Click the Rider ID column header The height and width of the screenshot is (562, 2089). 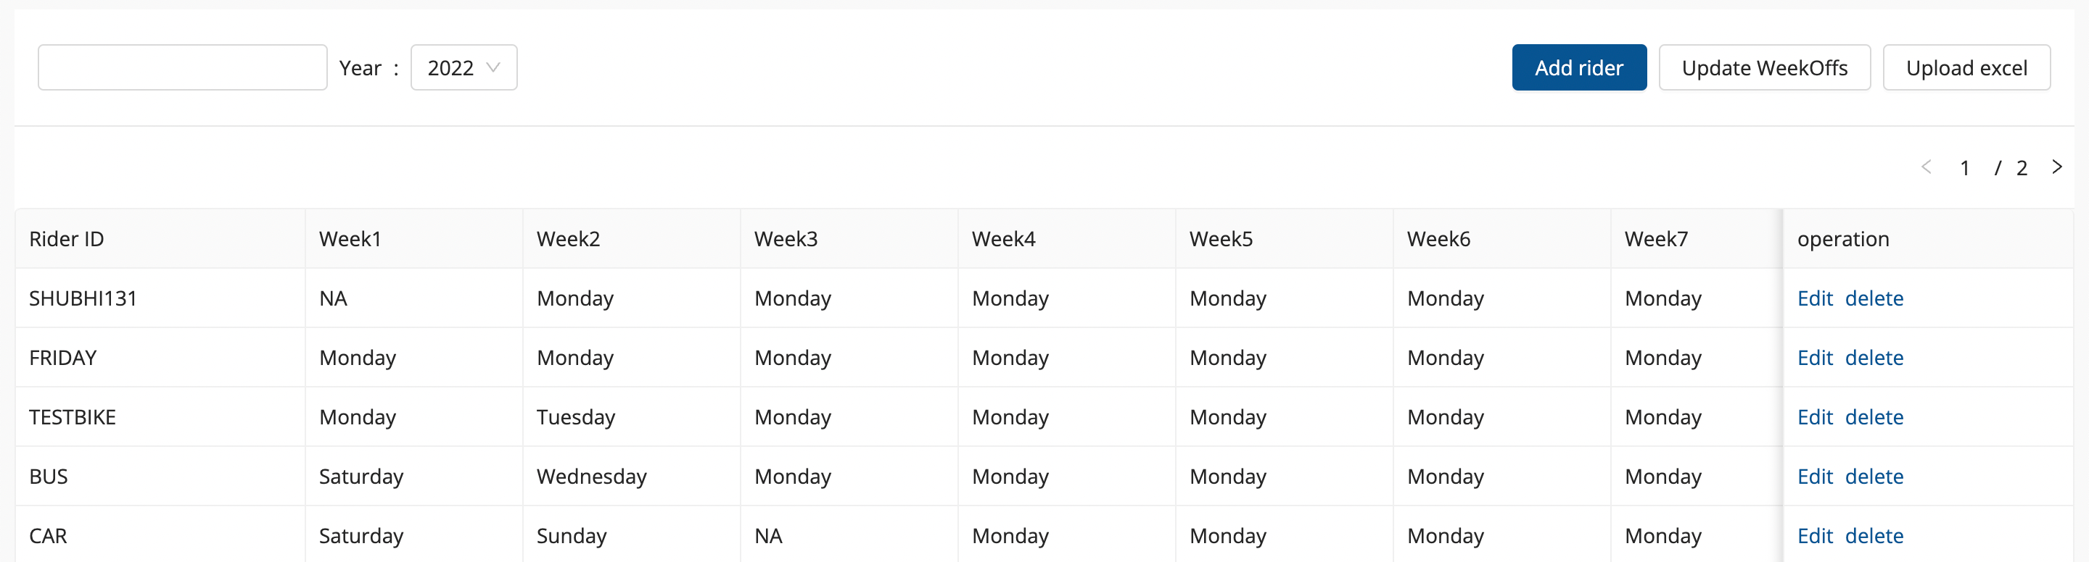pyautogui.click(x=67, y=240)
